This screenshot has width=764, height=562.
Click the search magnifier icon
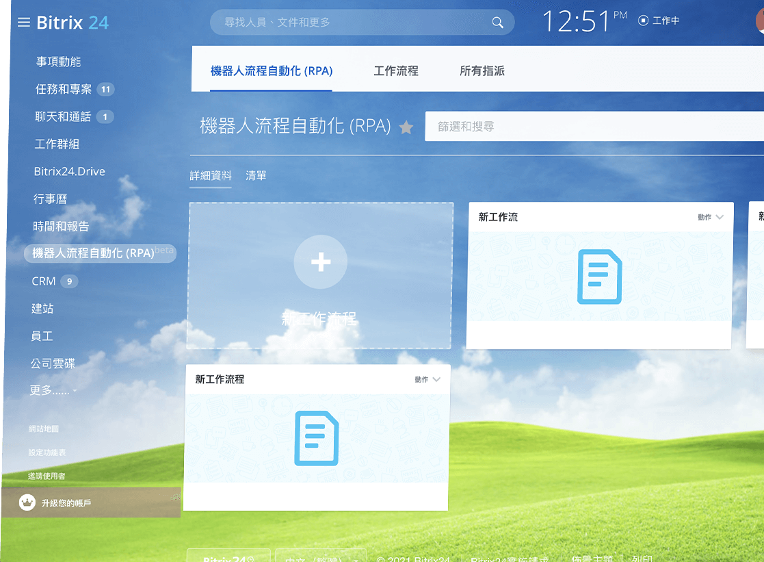(x=497, y=23)
